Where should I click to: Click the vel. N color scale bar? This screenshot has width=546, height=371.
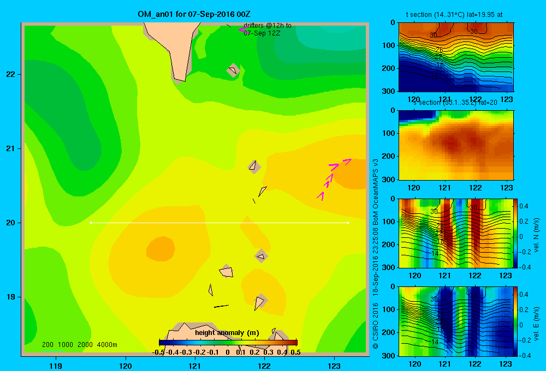(x=515, y=233)
